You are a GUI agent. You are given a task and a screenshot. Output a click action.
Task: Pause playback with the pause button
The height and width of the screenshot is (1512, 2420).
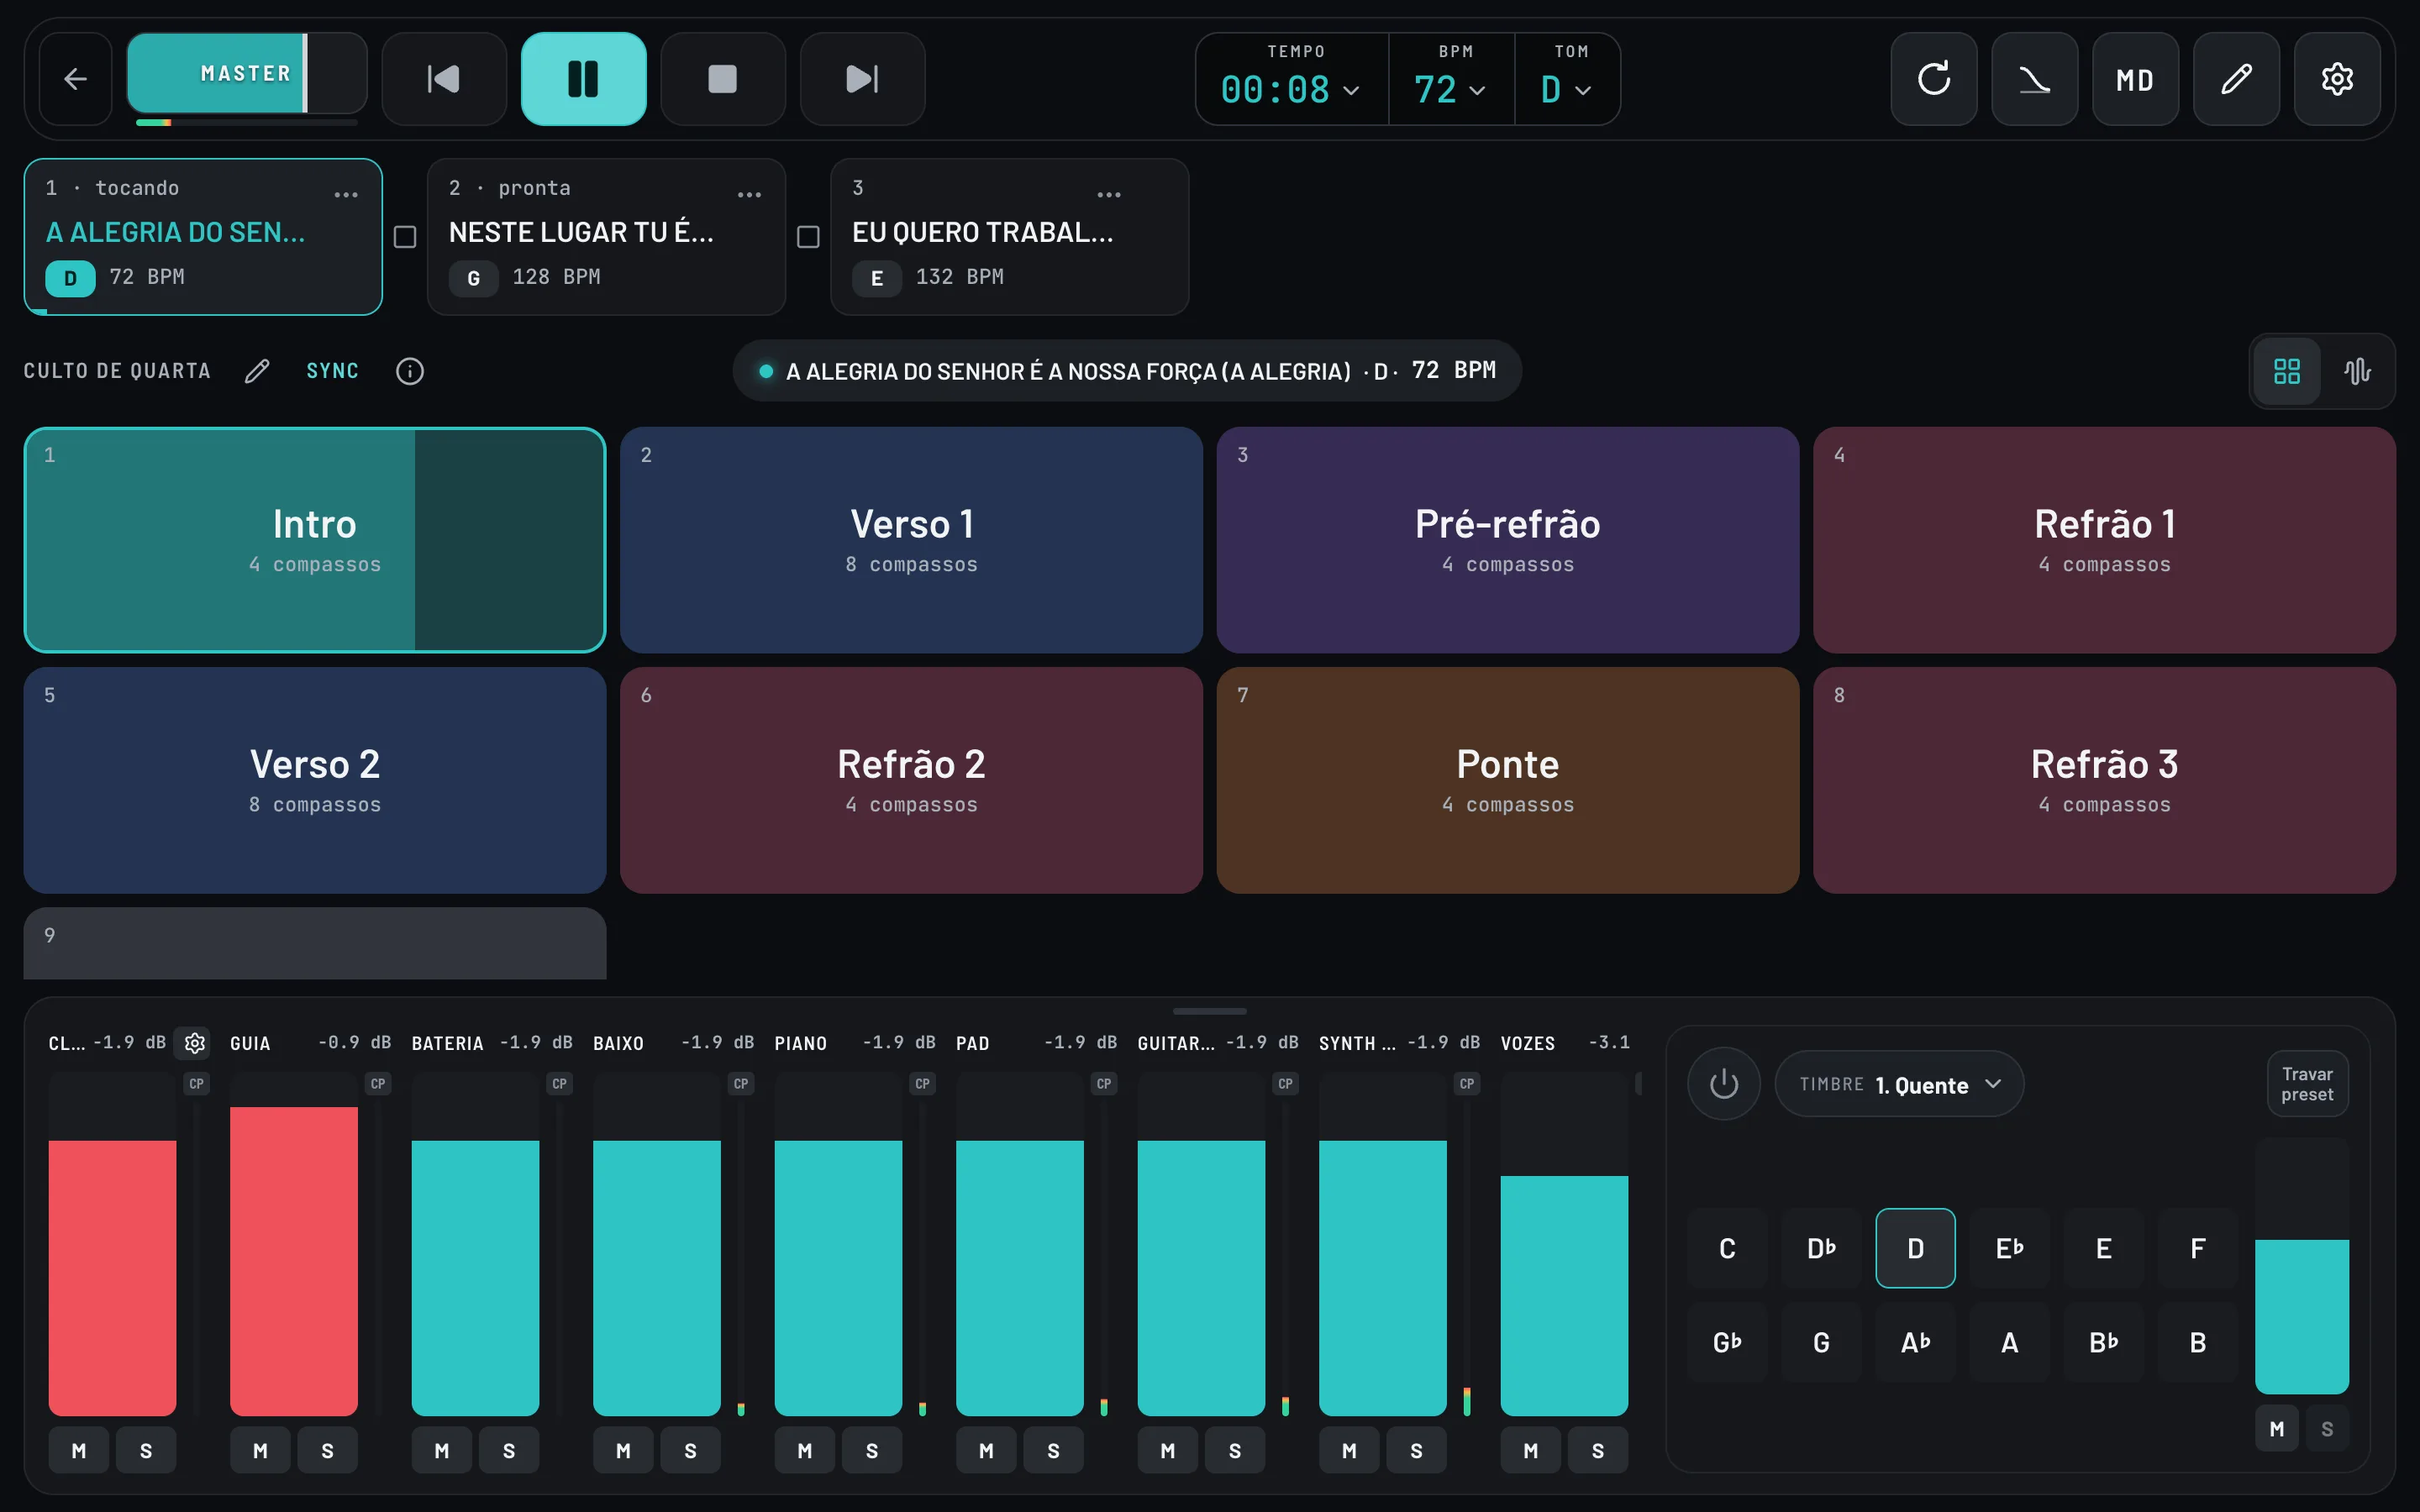pyautogui.click(x=583, y=79)
